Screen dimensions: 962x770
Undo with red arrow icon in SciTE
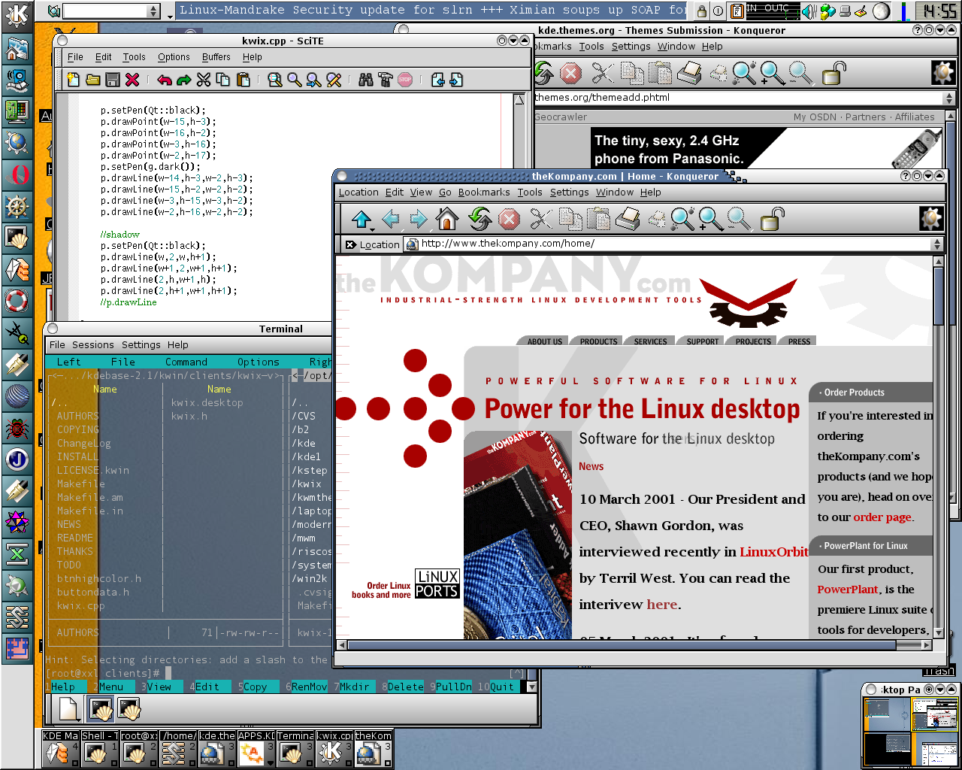click(165, 80)
